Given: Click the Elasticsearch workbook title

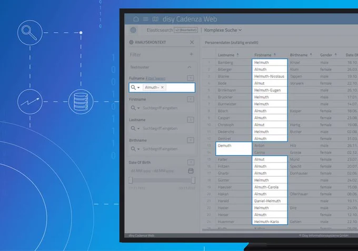Looking at the screenshot, I should [160, 30].
